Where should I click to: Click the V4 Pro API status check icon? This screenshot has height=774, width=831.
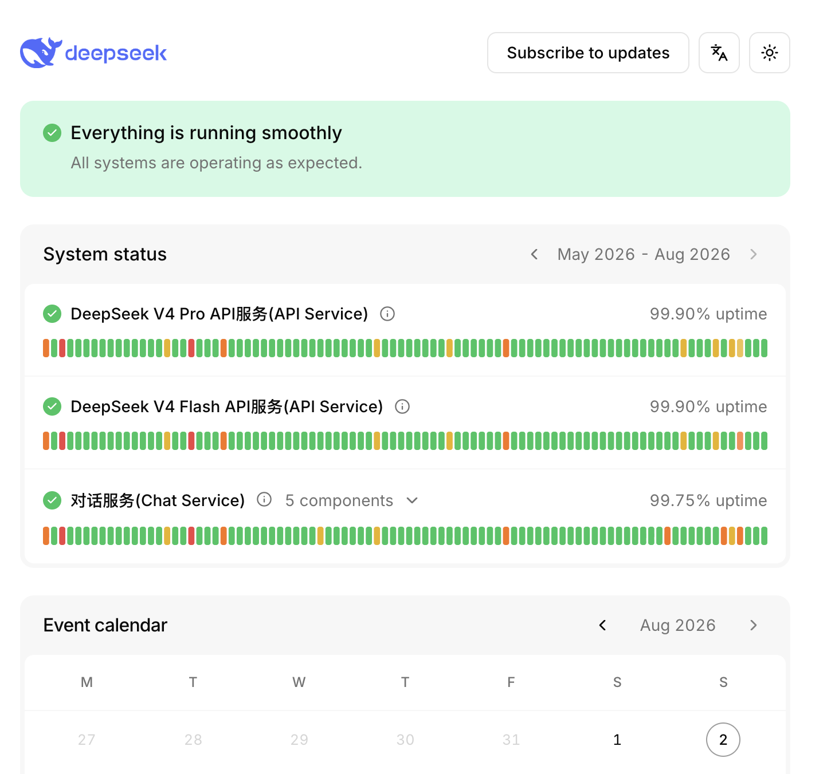pyautogui.click(x=52, y=314)
